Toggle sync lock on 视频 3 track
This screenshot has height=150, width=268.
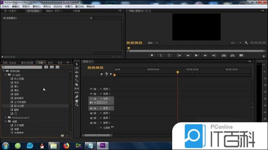pos(95,89)
